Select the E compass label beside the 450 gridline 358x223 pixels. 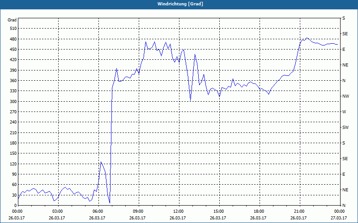[344, 50]
